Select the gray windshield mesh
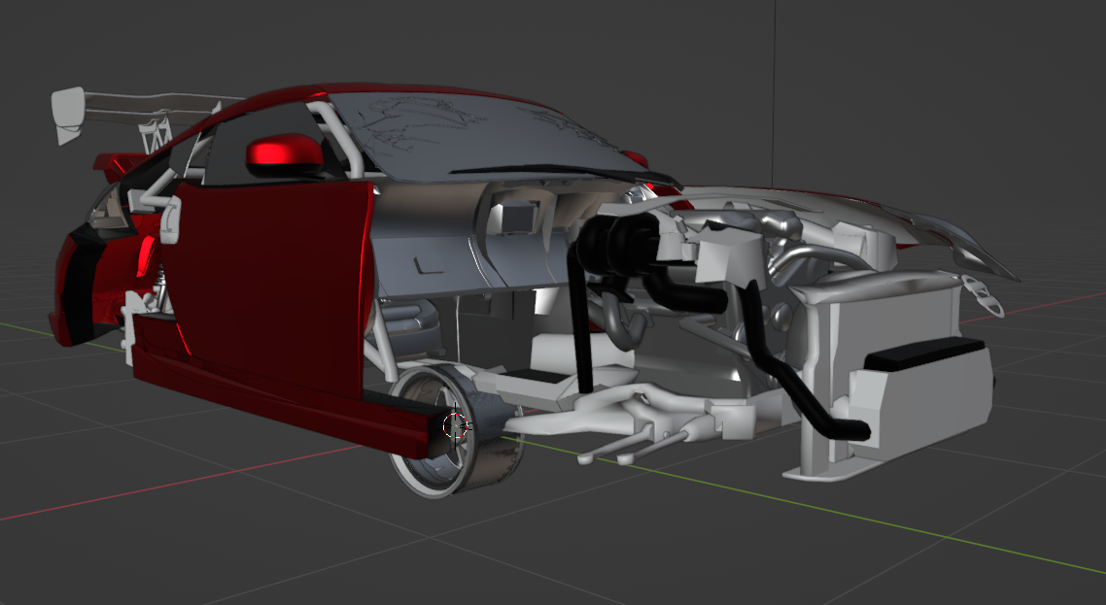 tap(487, 138)
